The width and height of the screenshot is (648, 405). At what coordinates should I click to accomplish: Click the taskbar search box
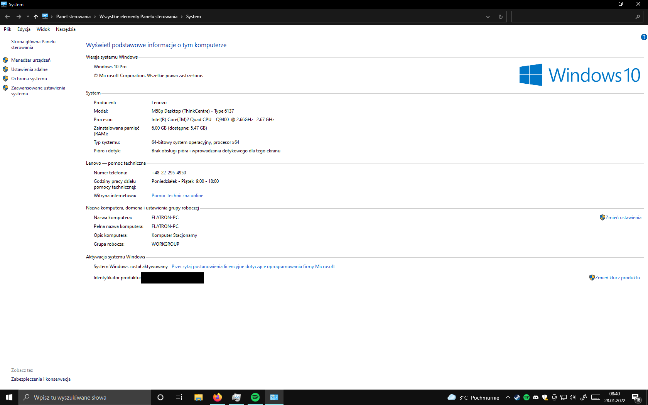[85, 397]
